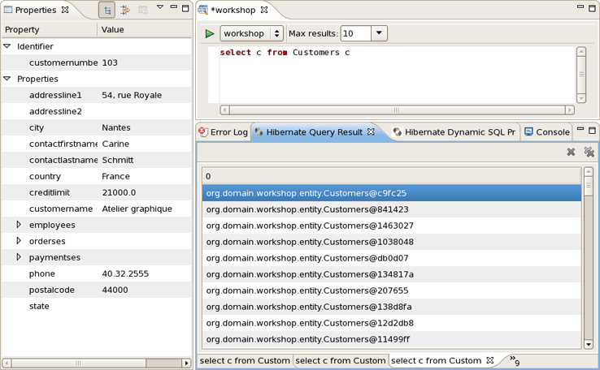Click in the HQL query editor text
Screen dimensions: 600x370
285,53
